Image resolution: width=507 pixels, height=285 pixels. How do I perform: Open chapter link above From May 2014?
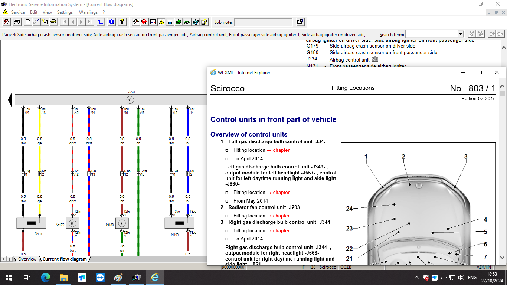click(281, 193)
